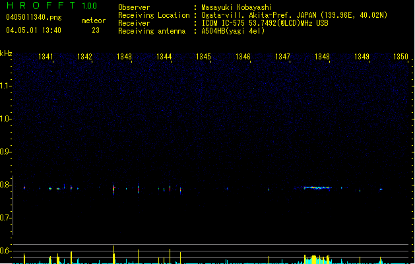This screenshot has width=415, height=264.
Task: Click frequency axis label 0.6
Action: click(6, 251)
